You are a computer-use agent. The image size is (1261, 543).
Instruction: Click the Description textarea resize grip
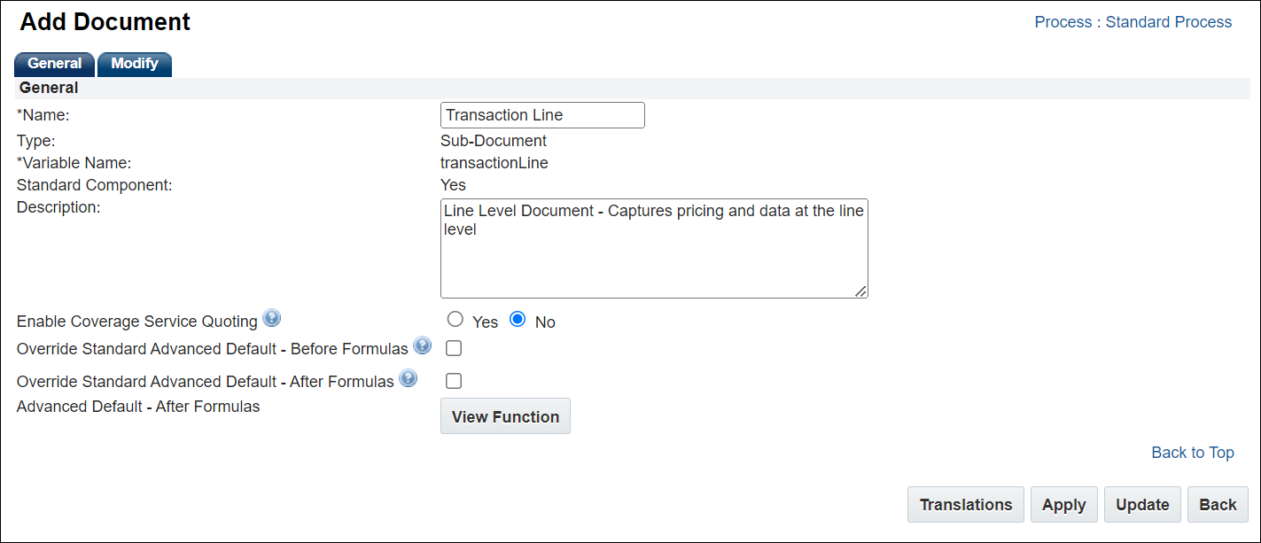(861, 291)
